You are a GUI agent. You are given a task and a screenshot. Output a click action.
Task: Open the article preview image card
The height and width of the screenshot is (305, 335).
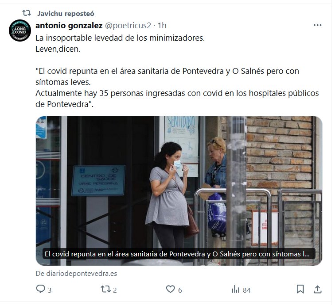(x=179, y=191)
